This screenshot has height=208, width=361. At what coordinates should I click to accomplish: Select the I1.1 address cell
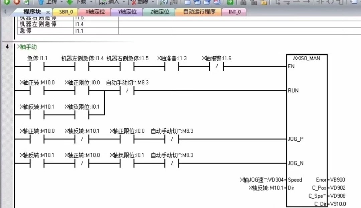[96, 31]
